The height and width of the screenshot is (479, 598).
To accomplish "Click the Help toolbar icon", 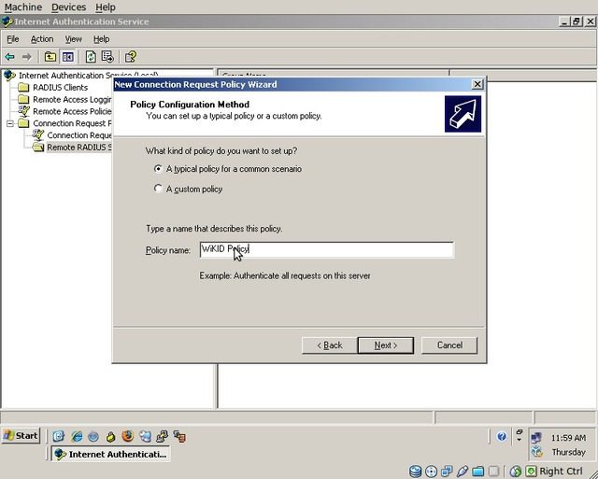I will (131, 57).
